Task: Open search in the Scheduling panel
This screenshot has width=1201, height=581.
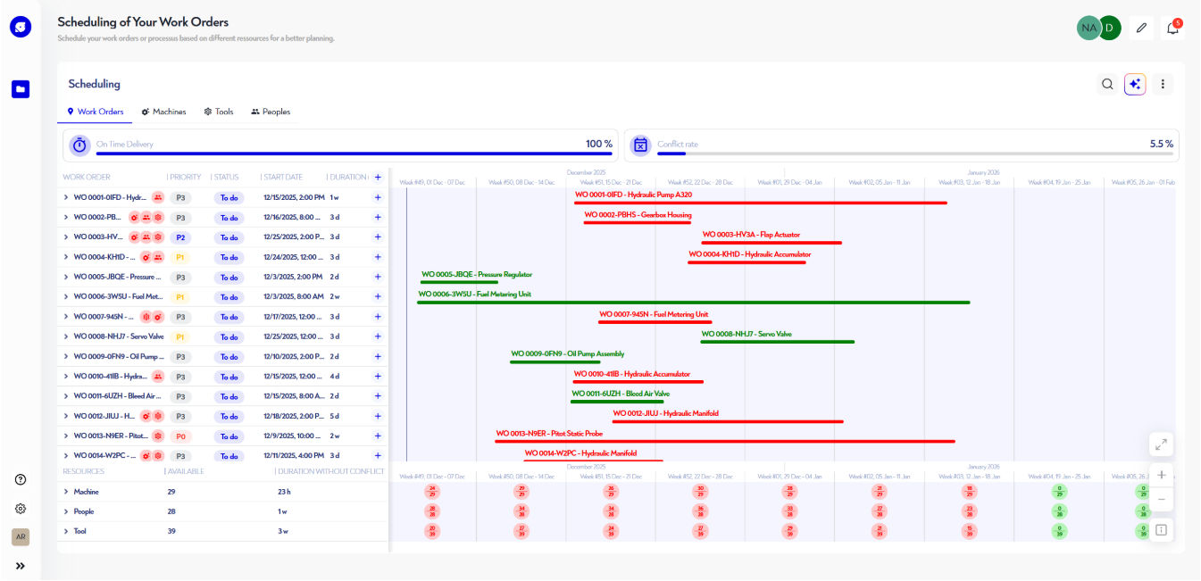Action: [1107, 83]
